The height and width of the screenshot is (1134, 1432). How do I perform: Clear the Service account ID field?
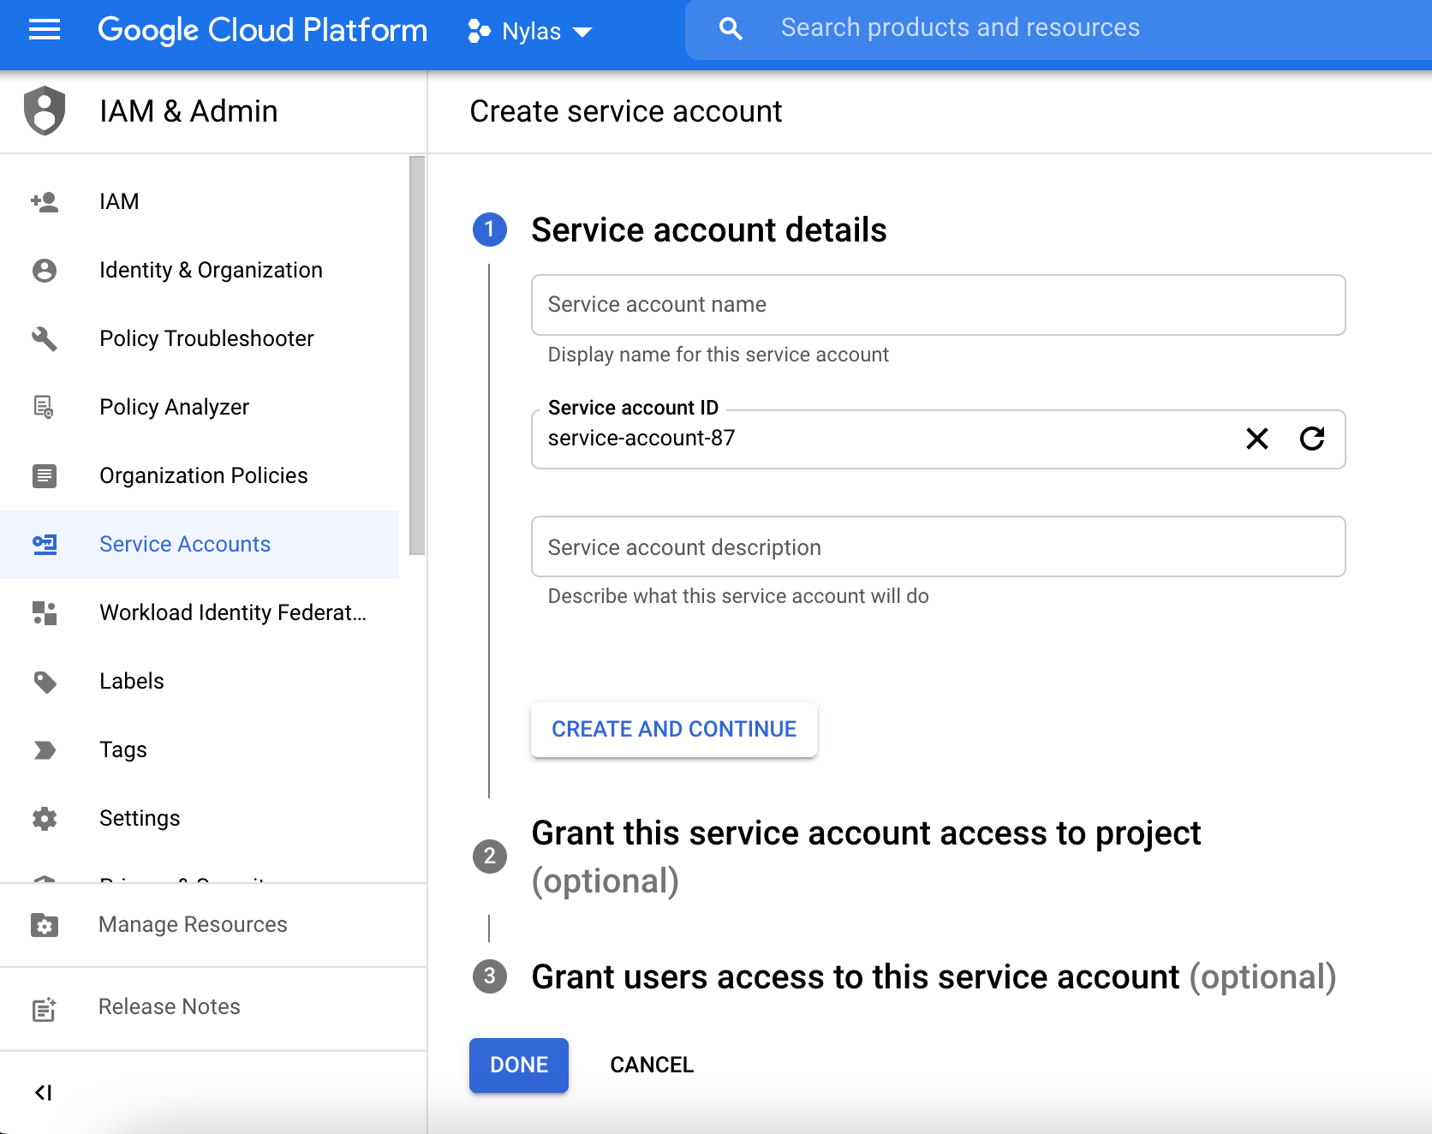click(x=1257, y=439)
